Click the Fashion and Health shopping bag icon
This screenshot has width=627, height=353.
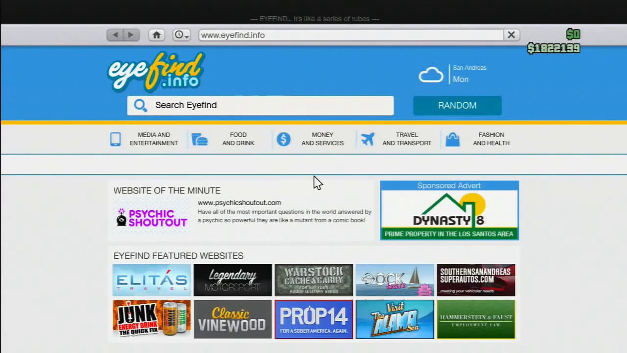(x=453, y=139)
